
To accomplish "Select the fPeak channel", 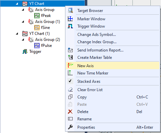I will click(x=46, y=16).
